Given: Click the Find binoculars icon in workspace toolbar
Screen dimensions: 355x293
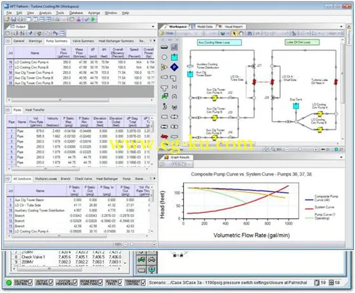Looking at the screenshot, I should 250,33.
